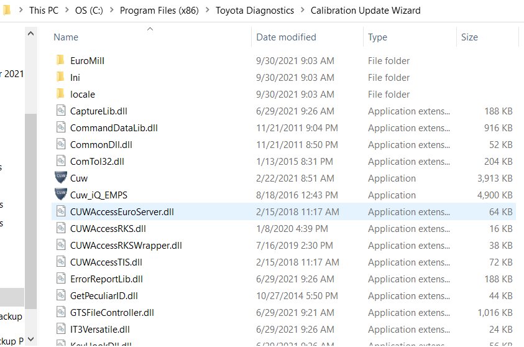Click the Calibration Update Wizard breadcrumb
524x347 pixels.
click(x=365, y=11)
